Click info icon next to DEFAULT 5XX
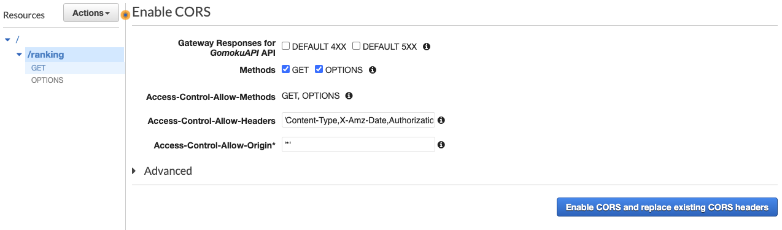The width and height of the screenshot is (782, 230). coord(427,46)
